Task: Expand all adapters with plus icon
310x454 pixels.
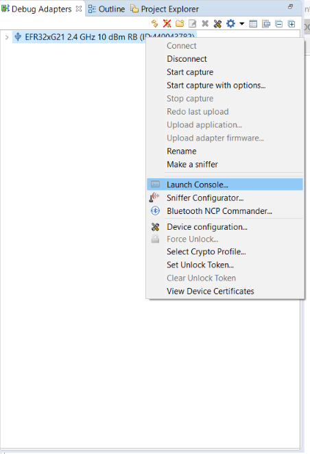Action: pos(291,24)
